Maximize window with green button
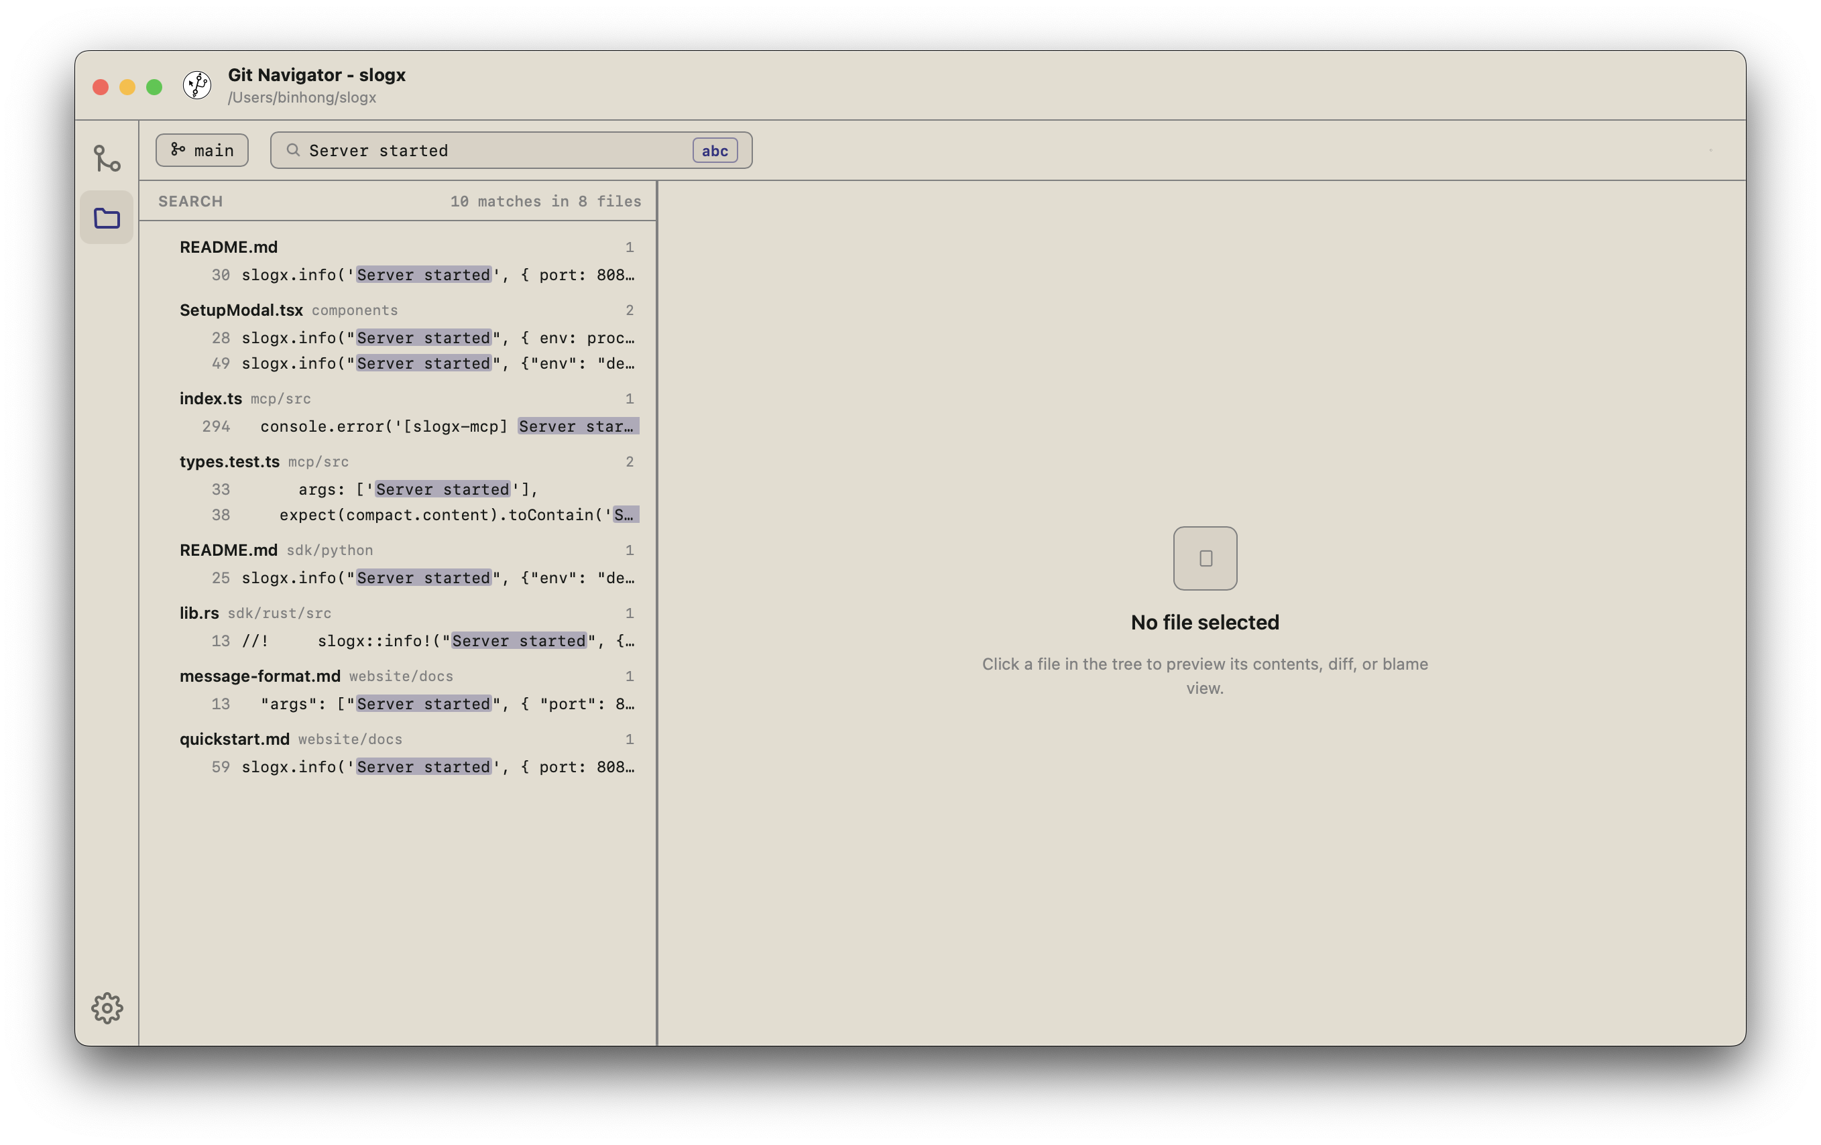 154,87
